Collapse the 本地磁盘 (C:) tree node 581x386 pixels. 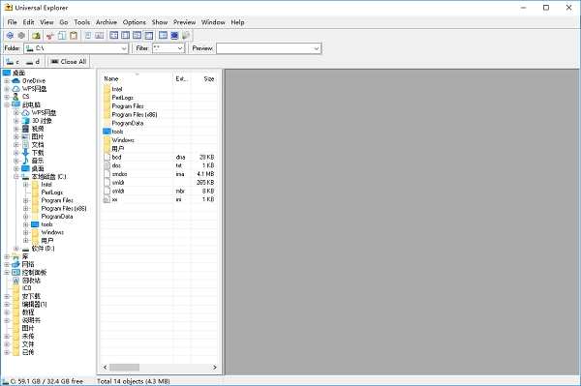coord(15,176)
